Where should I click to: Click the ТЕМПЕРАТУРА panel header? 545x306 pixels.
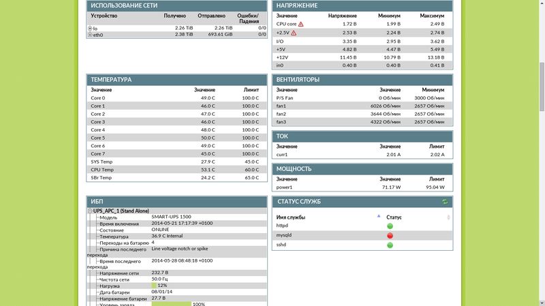pyautogui.click(x=177, y=80)
